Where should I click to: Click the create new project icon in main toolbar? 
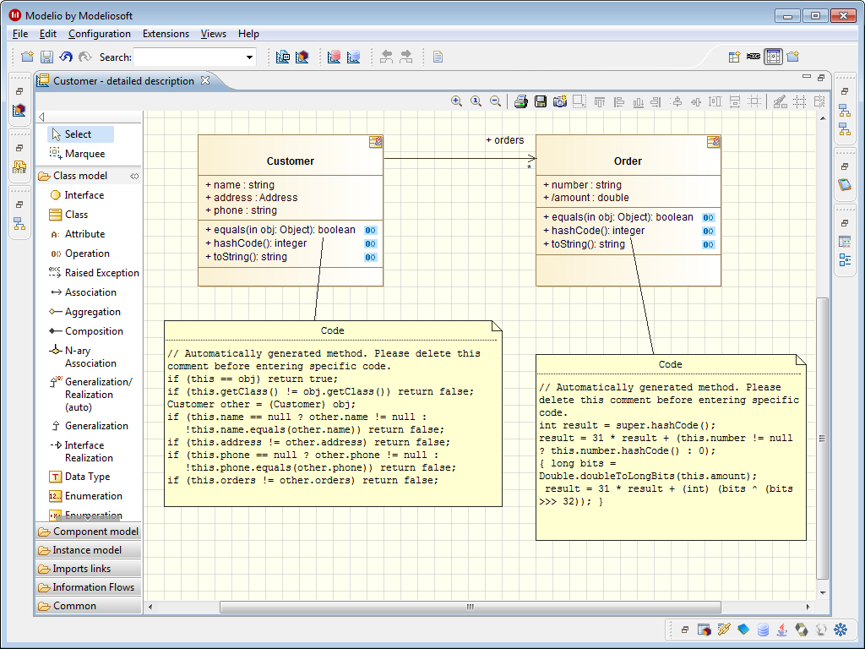coord(27,57)
